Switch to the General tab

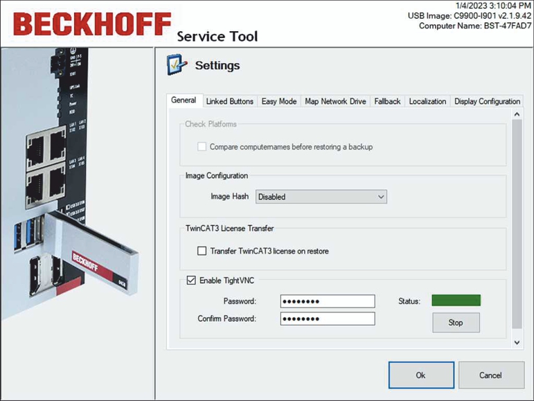coord(184,100)
